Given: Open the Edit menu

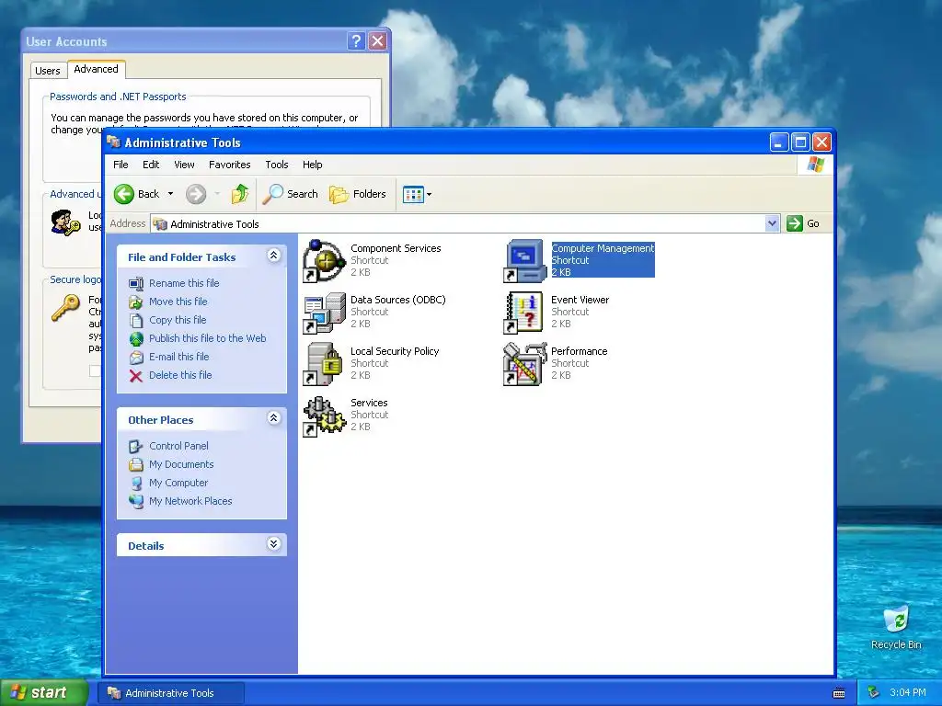Looking at the screenshot, I should click(151, 165).
